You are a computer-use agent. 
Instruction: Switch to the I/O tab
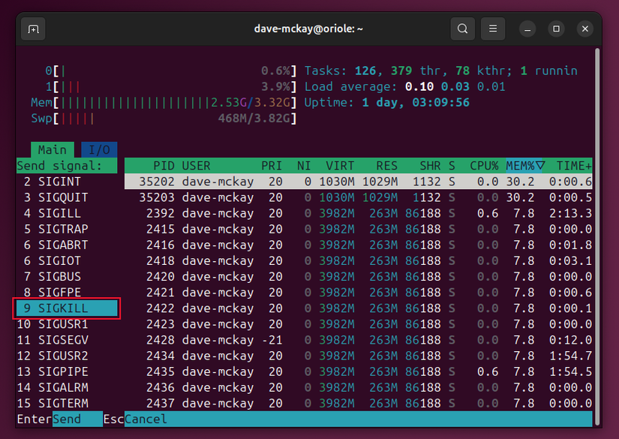[99, 149]
